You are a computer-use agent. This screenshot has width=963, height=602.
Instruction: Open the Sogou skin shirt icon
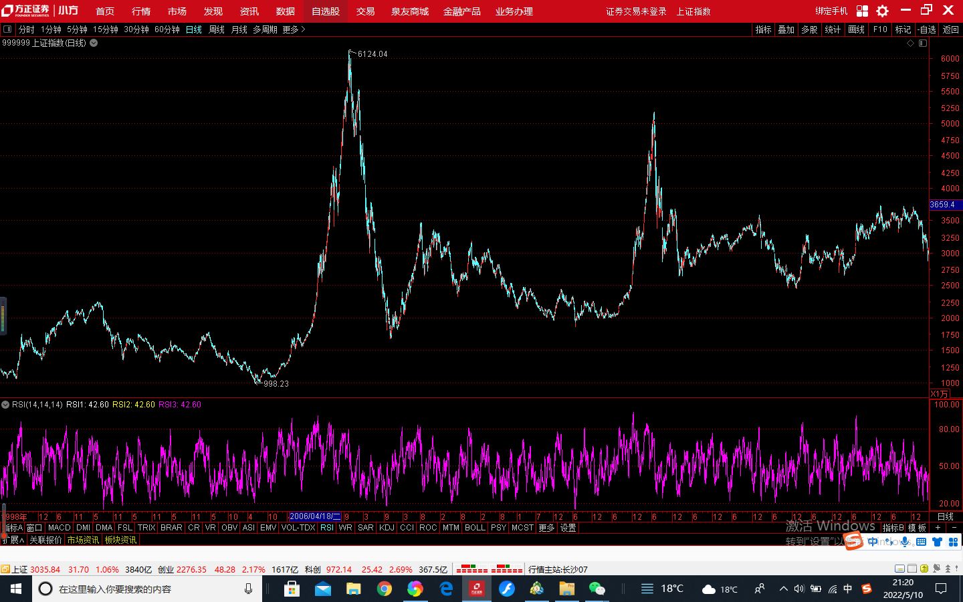[x=937, y=542]
